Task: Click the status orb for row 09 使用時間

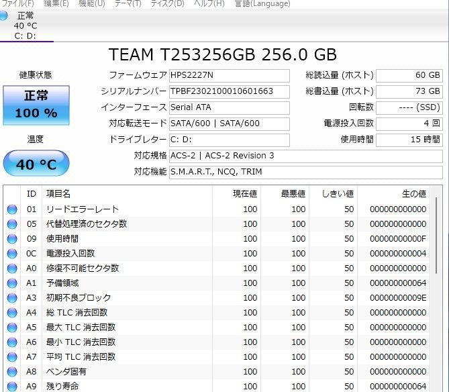Action: pos(12,239)
